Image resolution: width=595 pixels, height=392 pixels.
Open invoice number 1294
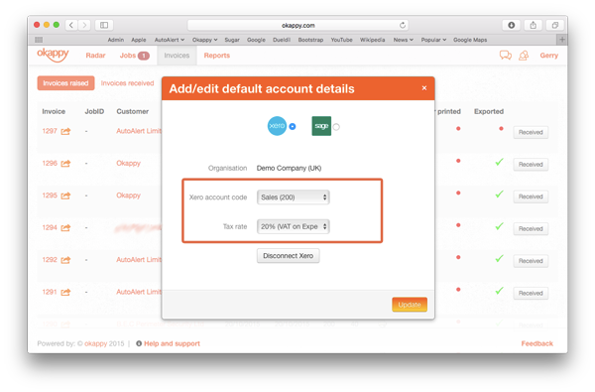50,227
